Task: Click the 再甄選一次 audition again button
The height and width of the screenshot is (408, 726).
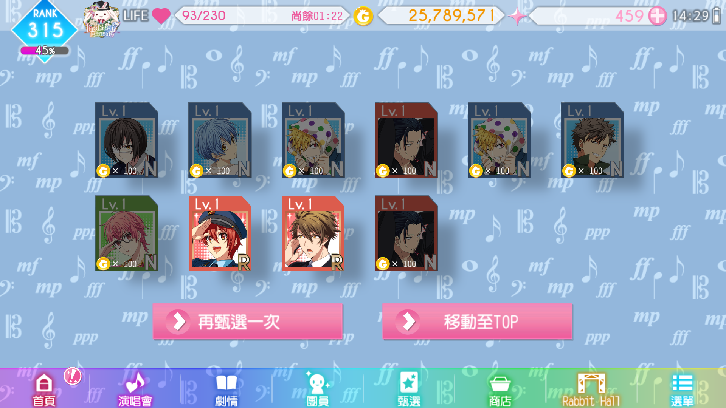Action: click(x=248, y=322)
